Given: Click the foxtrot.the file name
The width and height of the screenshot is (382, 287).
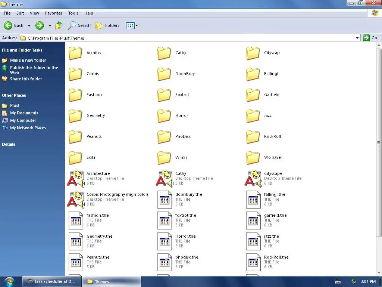Looking at the screenshot, I should click(185, 215).
